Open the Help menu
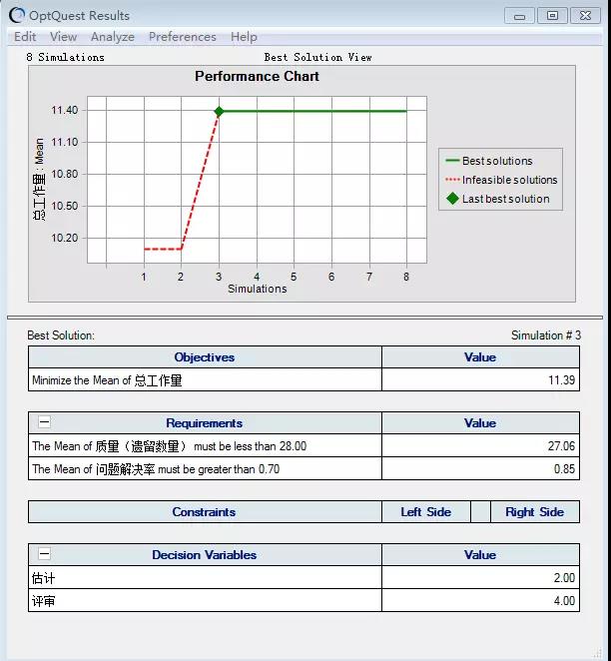This screenshot has height=661, width=611. pyautogui.click(x=244, y=37)
